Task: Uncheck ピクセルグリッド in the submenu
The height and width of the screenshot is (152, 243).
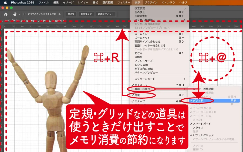Action: click(203, 135)
